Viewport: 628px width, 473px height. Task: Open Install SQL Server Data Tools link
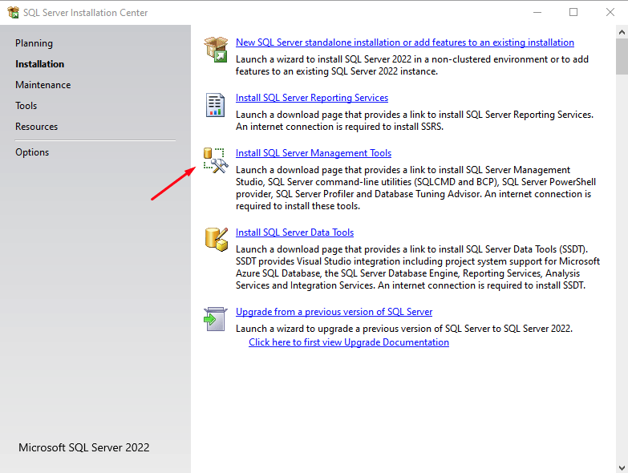coord(294,232)
